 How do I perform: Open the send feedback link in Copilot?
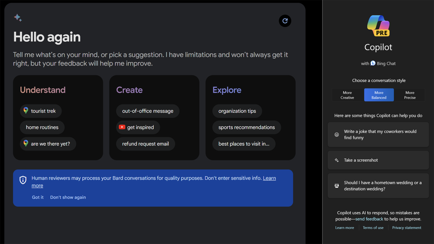369,219
